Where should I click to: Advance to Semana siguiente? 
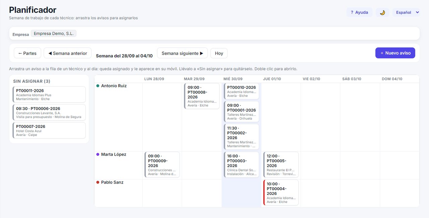pos(182,53)
